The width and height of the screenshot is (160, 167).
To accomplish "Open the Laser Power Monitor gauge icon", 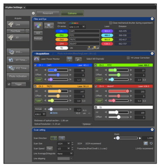I will coord(37,59).
